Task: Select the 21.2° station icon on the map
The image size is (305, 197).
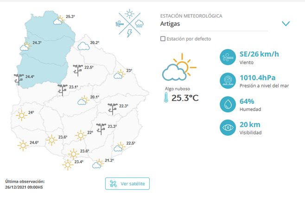Action: pos(98,164)
